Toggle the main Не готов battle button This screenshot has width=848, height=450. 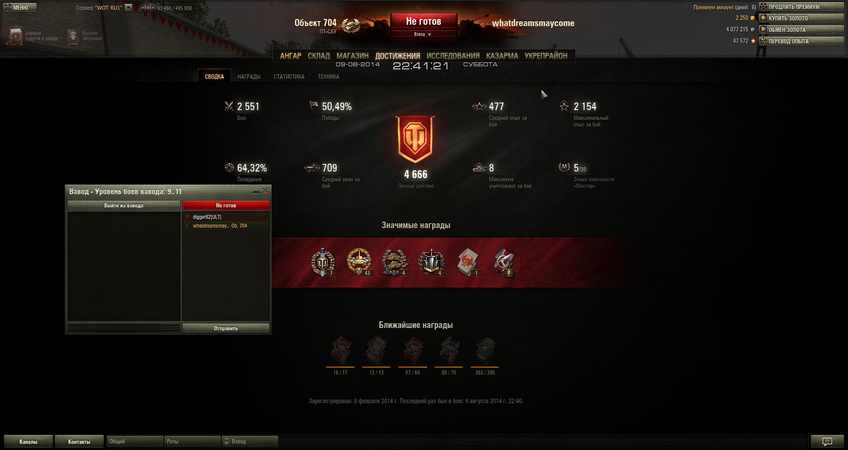click(x=424, y=21)
